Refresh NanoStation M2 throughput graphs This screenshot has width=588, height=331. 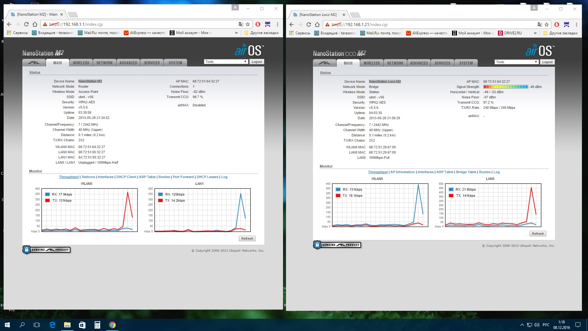pos(247,238)
